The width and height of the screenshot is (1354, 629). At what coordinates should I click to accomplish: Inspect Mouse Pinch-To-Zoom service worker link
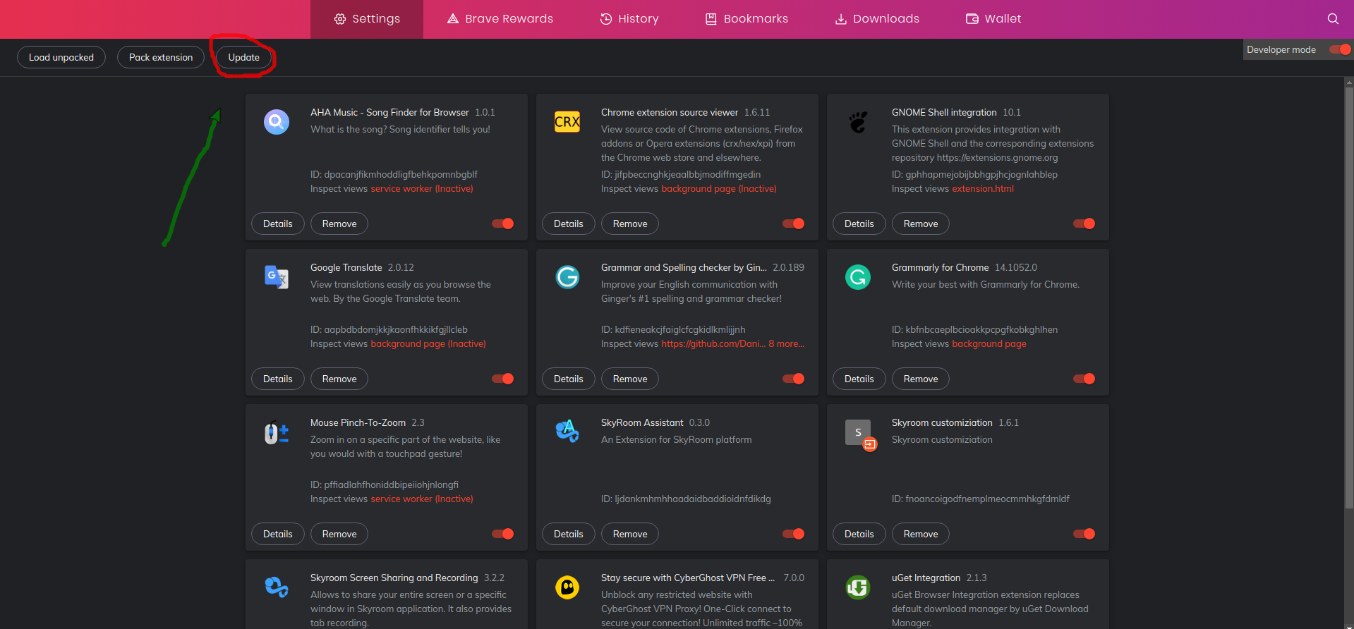pos(422,499)
